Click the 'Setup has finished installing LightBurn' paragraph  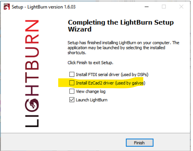pos(123,48)
